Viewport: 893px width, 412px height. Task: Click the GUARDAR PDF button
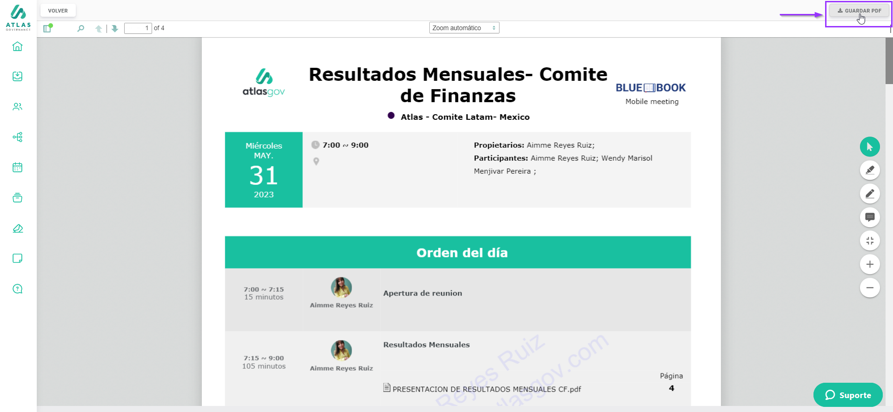click(859, 11)
